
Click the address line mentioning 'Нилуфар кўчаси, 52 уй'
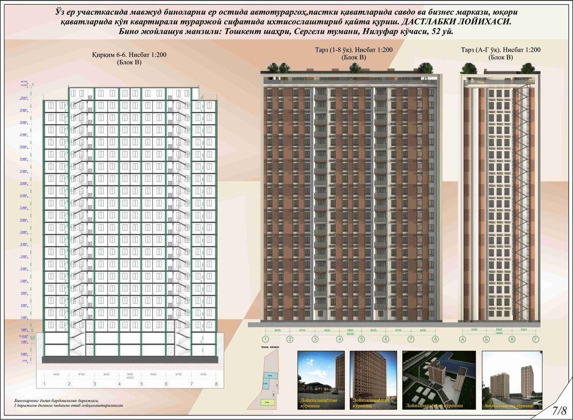(x=286, y=31)
